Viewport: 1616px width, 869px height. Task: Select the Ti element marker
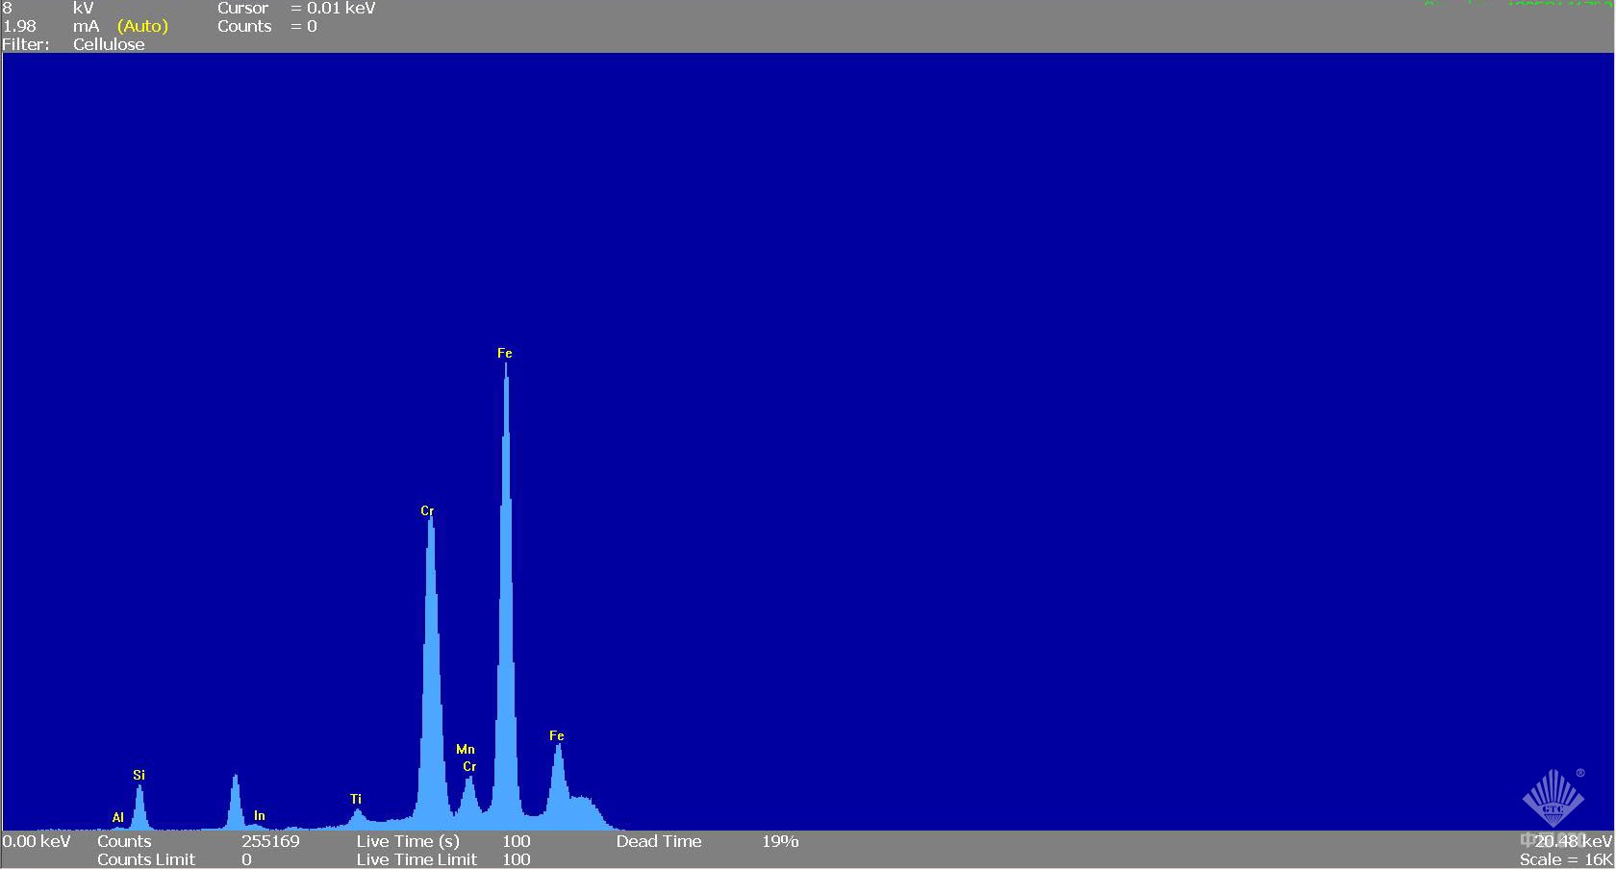point(356,799)
